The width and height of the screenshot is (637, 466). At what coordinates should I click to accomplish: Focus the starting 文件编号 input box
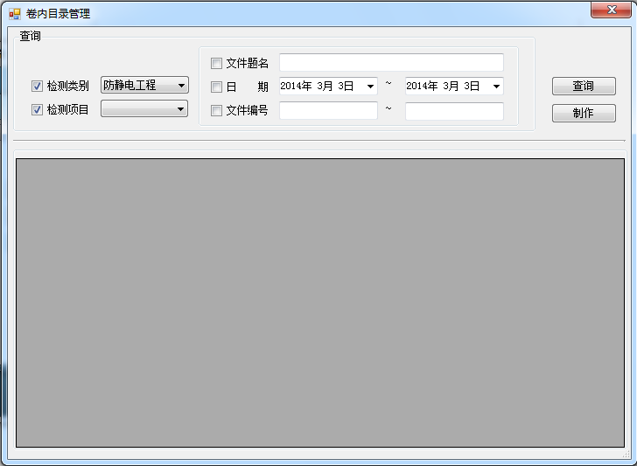coord(328,111)
